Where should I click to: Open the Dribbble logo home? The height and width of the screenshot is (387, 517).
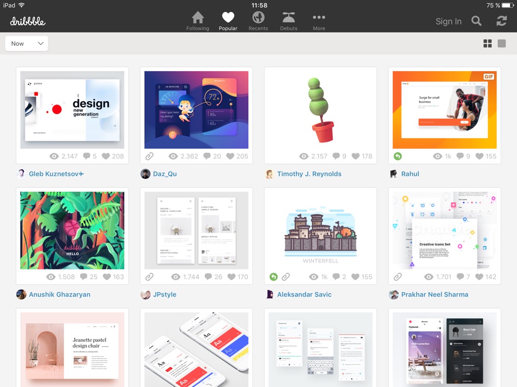click(28, 21)
